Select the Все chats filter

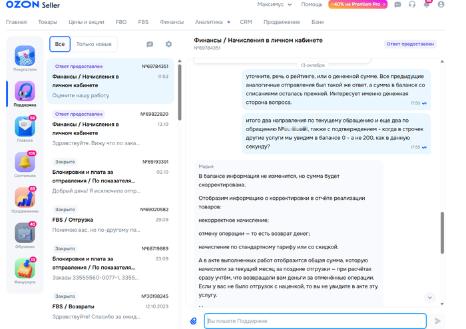pyautogui.click(x=60, y=44)
